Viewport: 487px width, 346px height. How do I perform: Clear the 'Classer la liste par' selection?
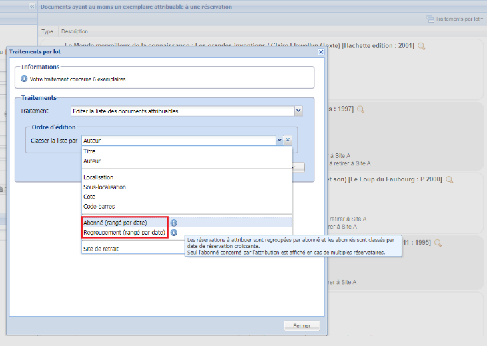[288, 141]
